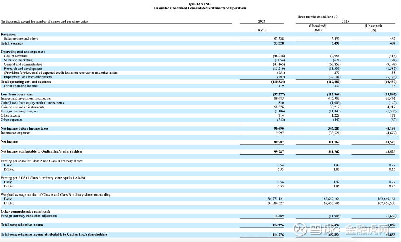The image size is (401, 242).
Task: Select the 'General and administrative' row label
Action: click(x=23, y=64)
